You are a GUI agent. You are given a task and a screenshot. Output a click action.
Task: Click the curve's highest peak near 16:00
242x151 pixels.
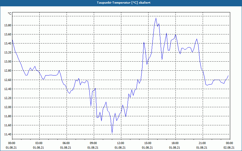point(156,18)
